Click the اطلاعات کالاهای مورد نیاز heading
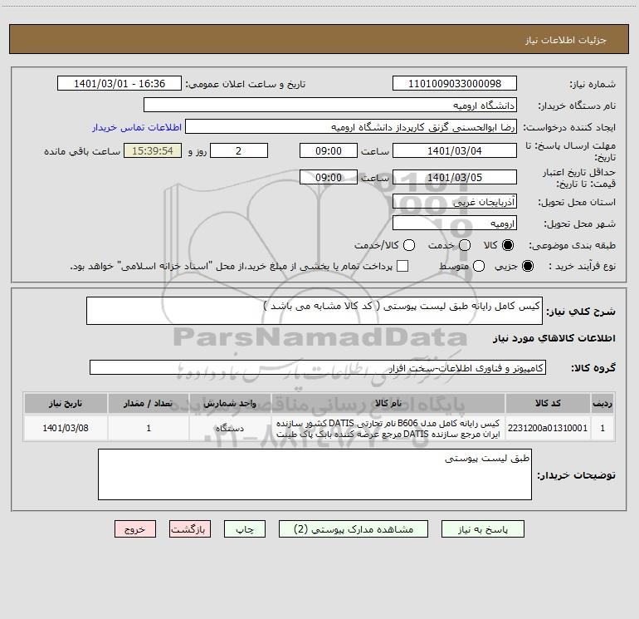 point(554,338)
